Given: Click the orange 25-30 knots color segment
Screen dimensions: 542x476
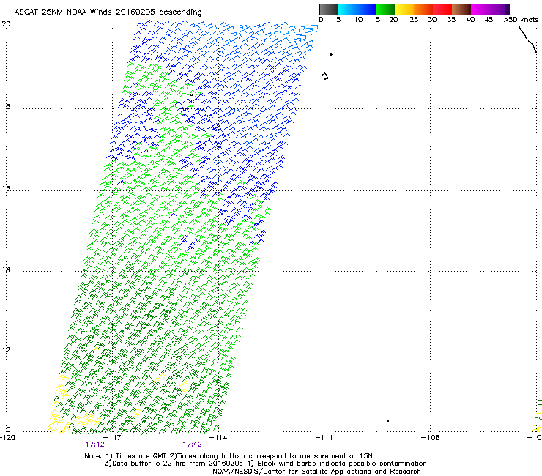Looking at the screenshot, I should [423, 9].
